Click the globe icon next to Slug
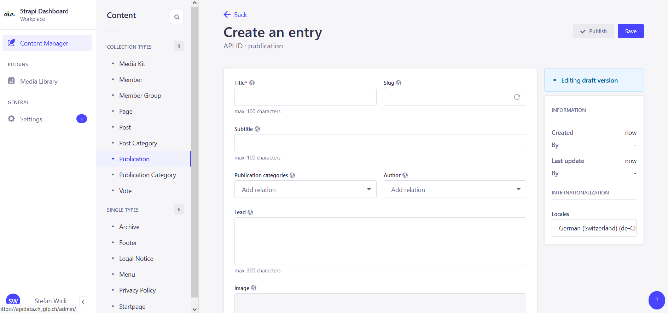Image resolution: width=668 pixels, height=313 pixels. click(x=399, y=83)
